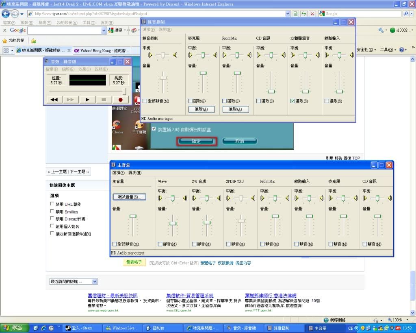
Task: Click the green Refresh icon beside the address bar
Action: (303, 13)
